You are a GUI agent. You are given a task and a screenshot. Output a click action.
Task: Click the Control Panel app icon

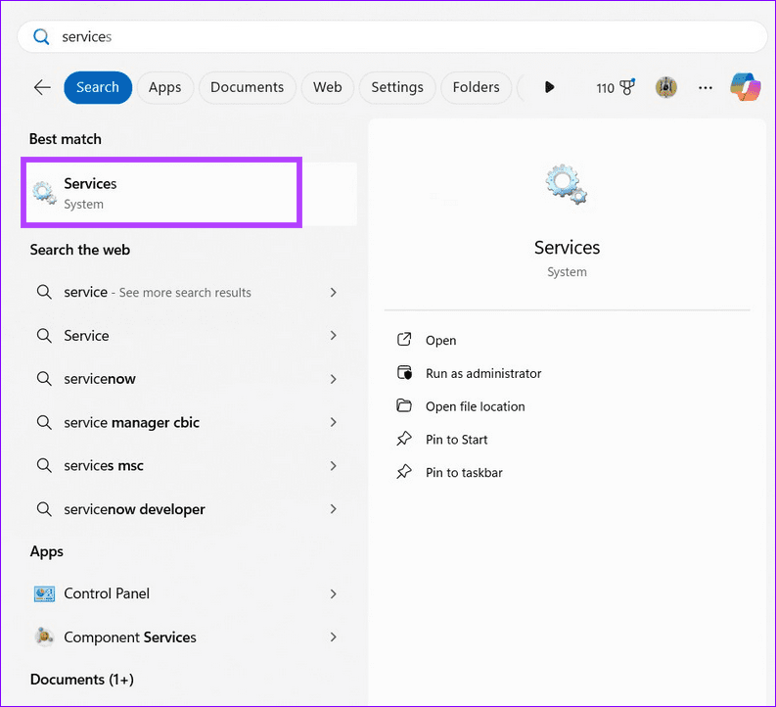coord(45,593)
